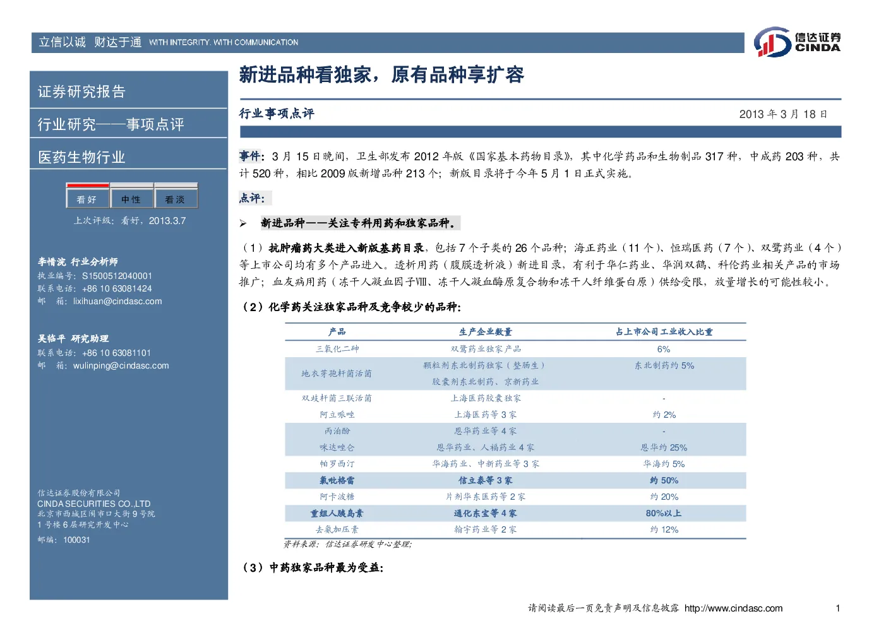
Task: Click table cell 恩华约 25%
Action: click(664, 447)
